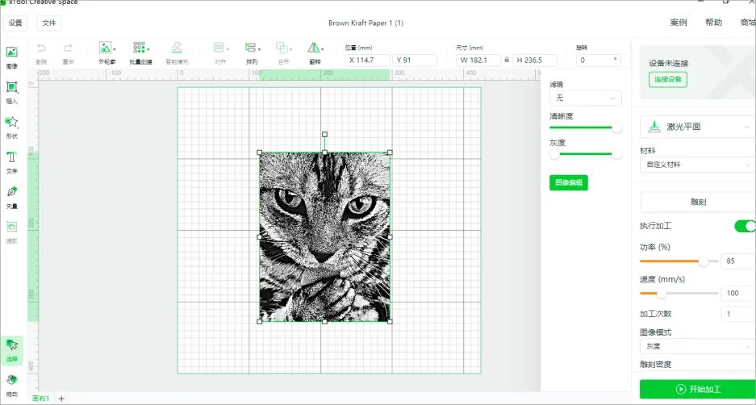Viewport: 756px width, 405px height.
Task: Click the aspect ratio lock icon
Action: [506, 61]
